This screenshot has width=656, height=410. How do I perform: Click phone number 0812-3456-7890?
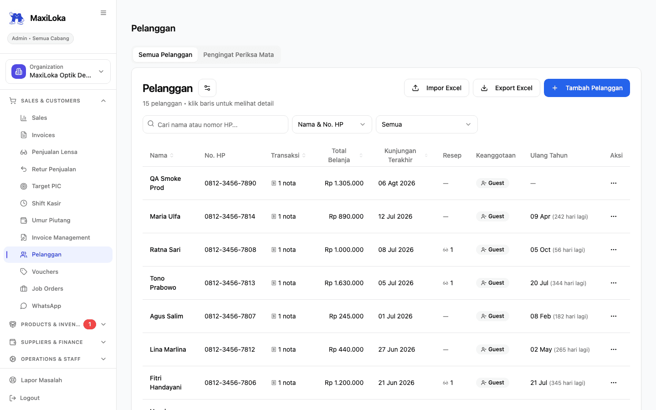point(231,183)
